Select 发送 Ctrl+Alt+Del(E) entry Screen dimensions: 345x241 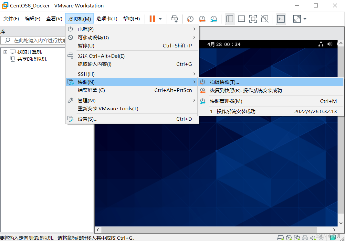pyautogui.click(x=132, y=56)
